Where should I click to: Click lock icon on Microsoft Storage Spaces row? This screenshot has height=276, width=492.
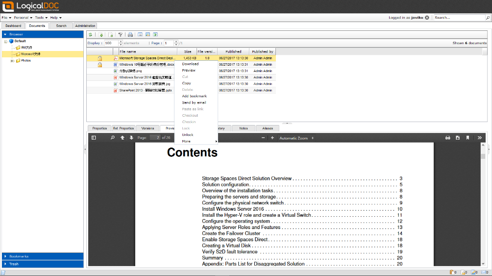pyautogui.click(x=100, y=58)
